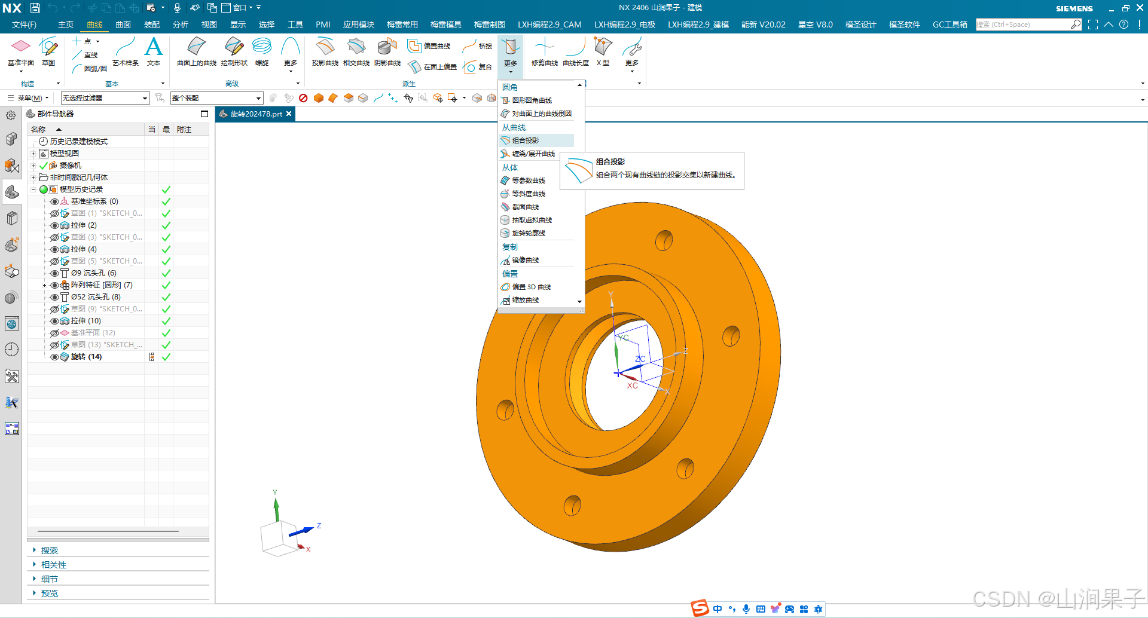Toggle visibility eye for 拉伸 (4)

click(54, 249)
